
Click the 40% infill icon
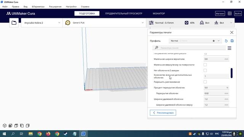coord(186,23)
